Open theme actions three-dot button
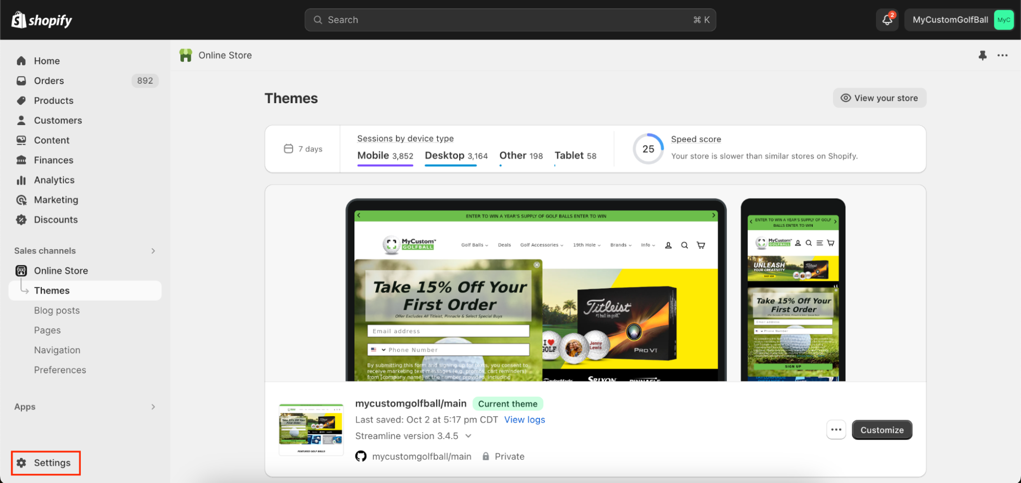1021x483 pixels. coord(836,430)
